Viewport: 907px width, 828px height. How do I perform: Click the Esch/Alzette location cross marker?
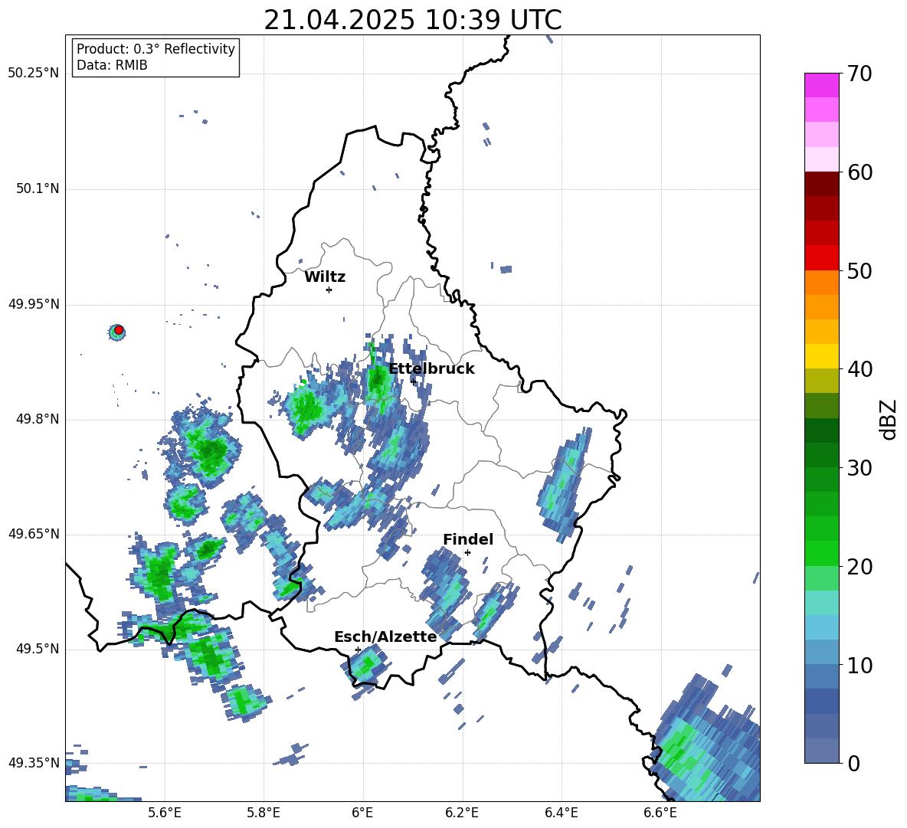358,650
